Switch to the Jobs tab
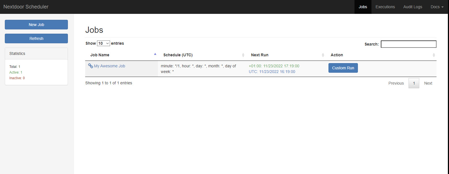449x174 pixels. point(363,7)
